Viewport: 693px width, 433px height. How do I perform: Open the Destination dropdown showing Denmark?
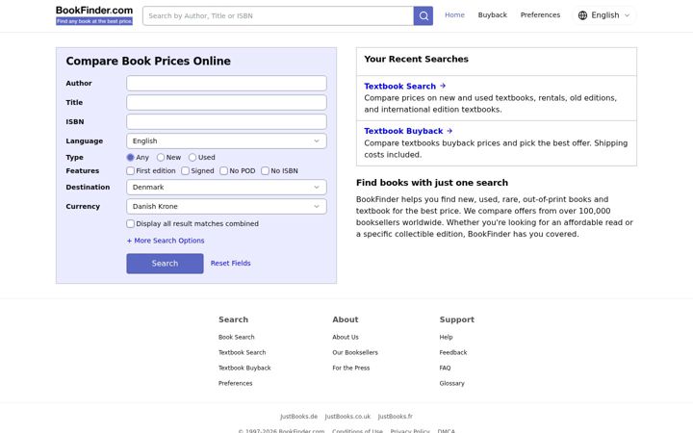226,187
